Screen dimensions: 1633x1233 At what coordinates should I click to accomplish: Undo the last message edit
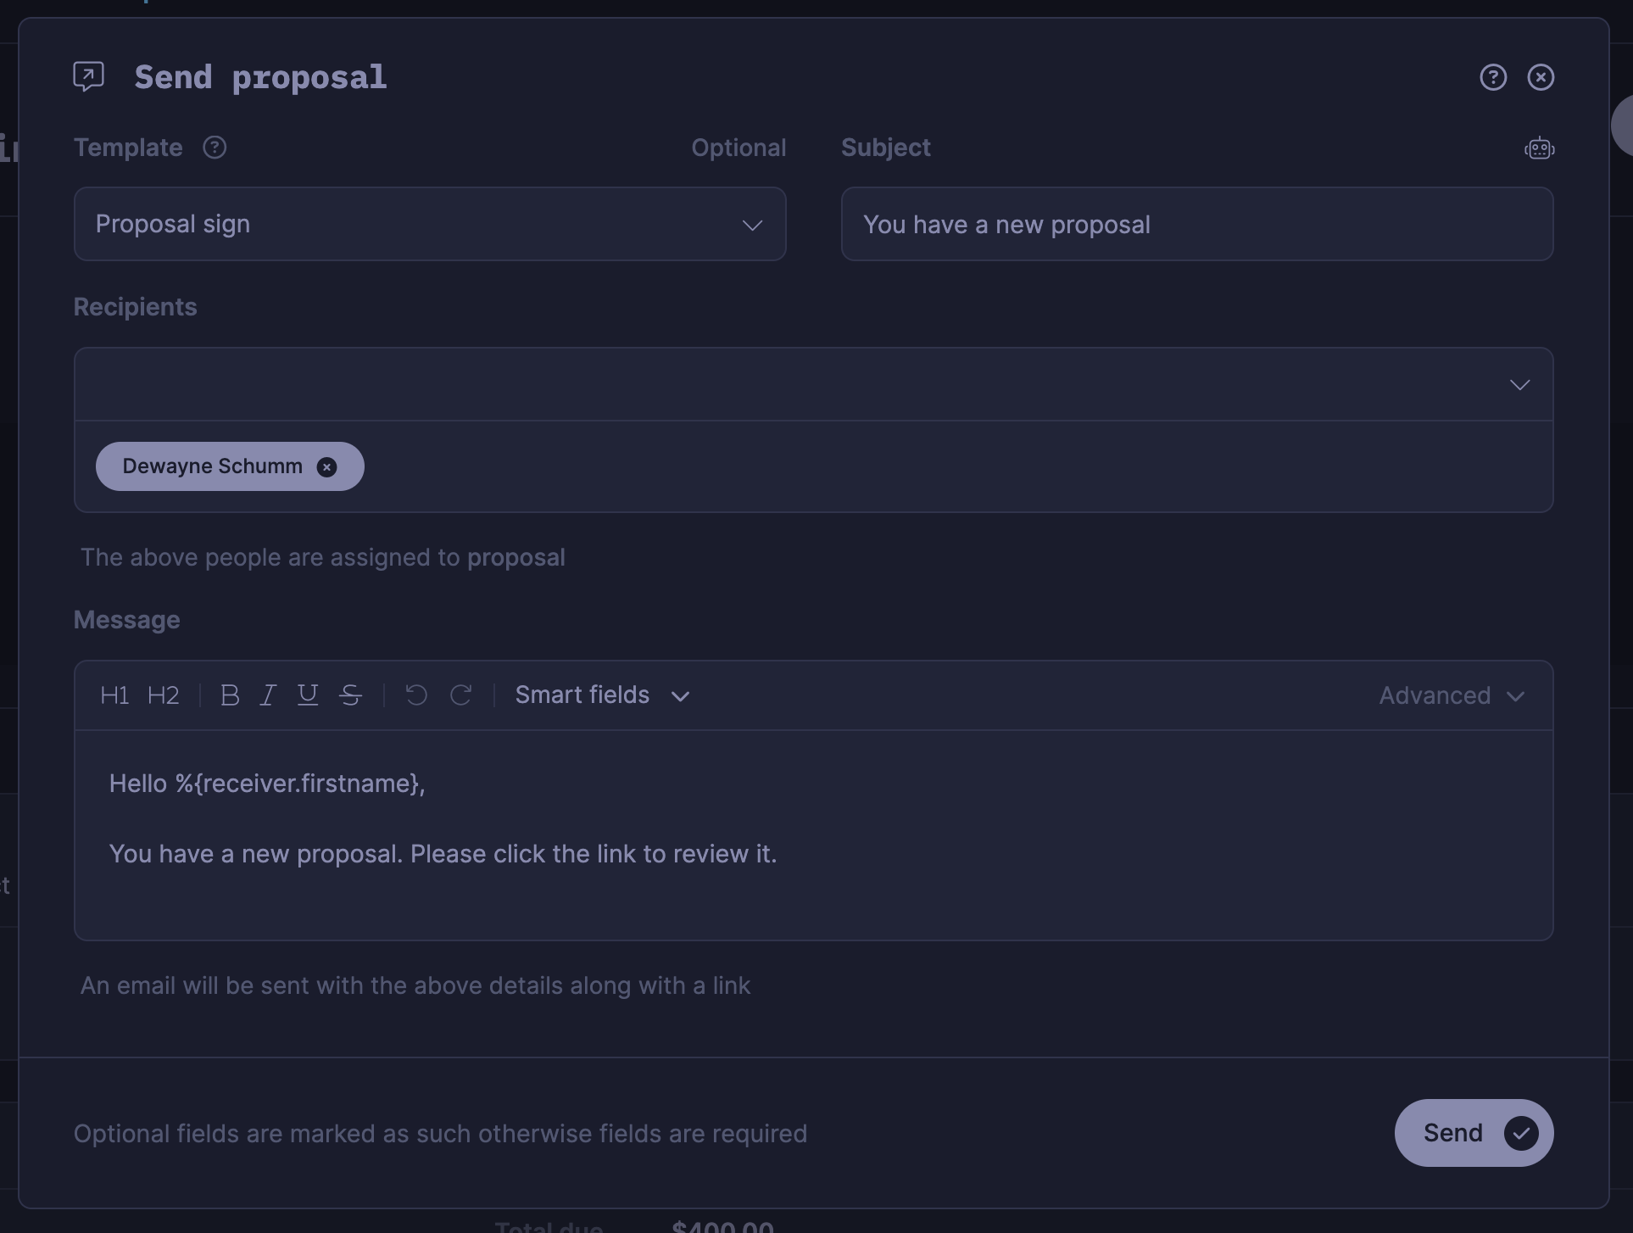(x=415, y=695)
